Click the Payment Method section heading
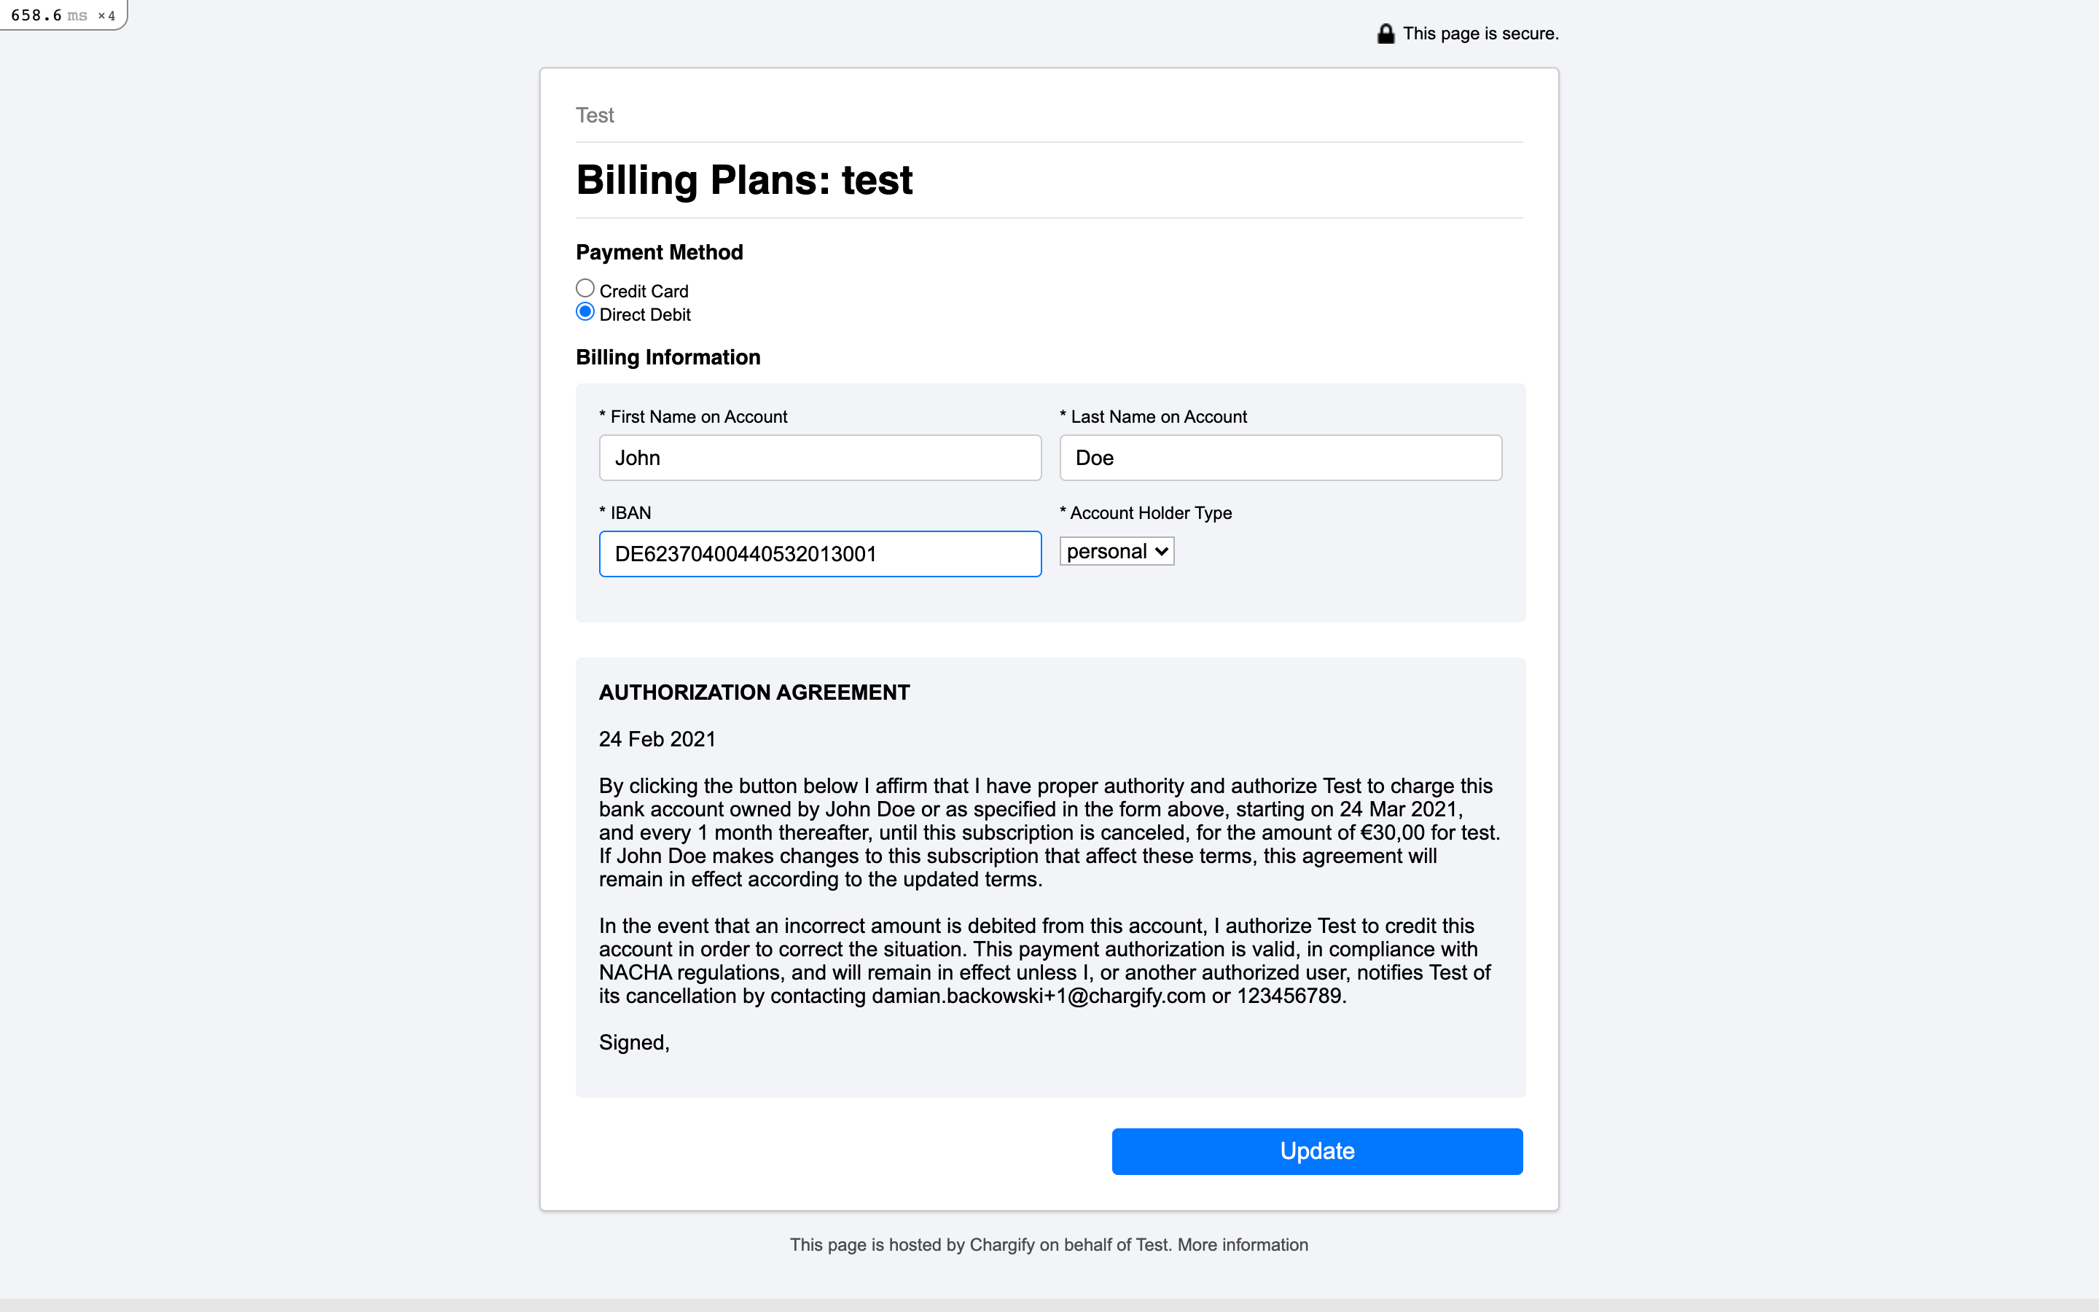The height and width of the screenshot is (1312, 2099). tap(659, 251)
